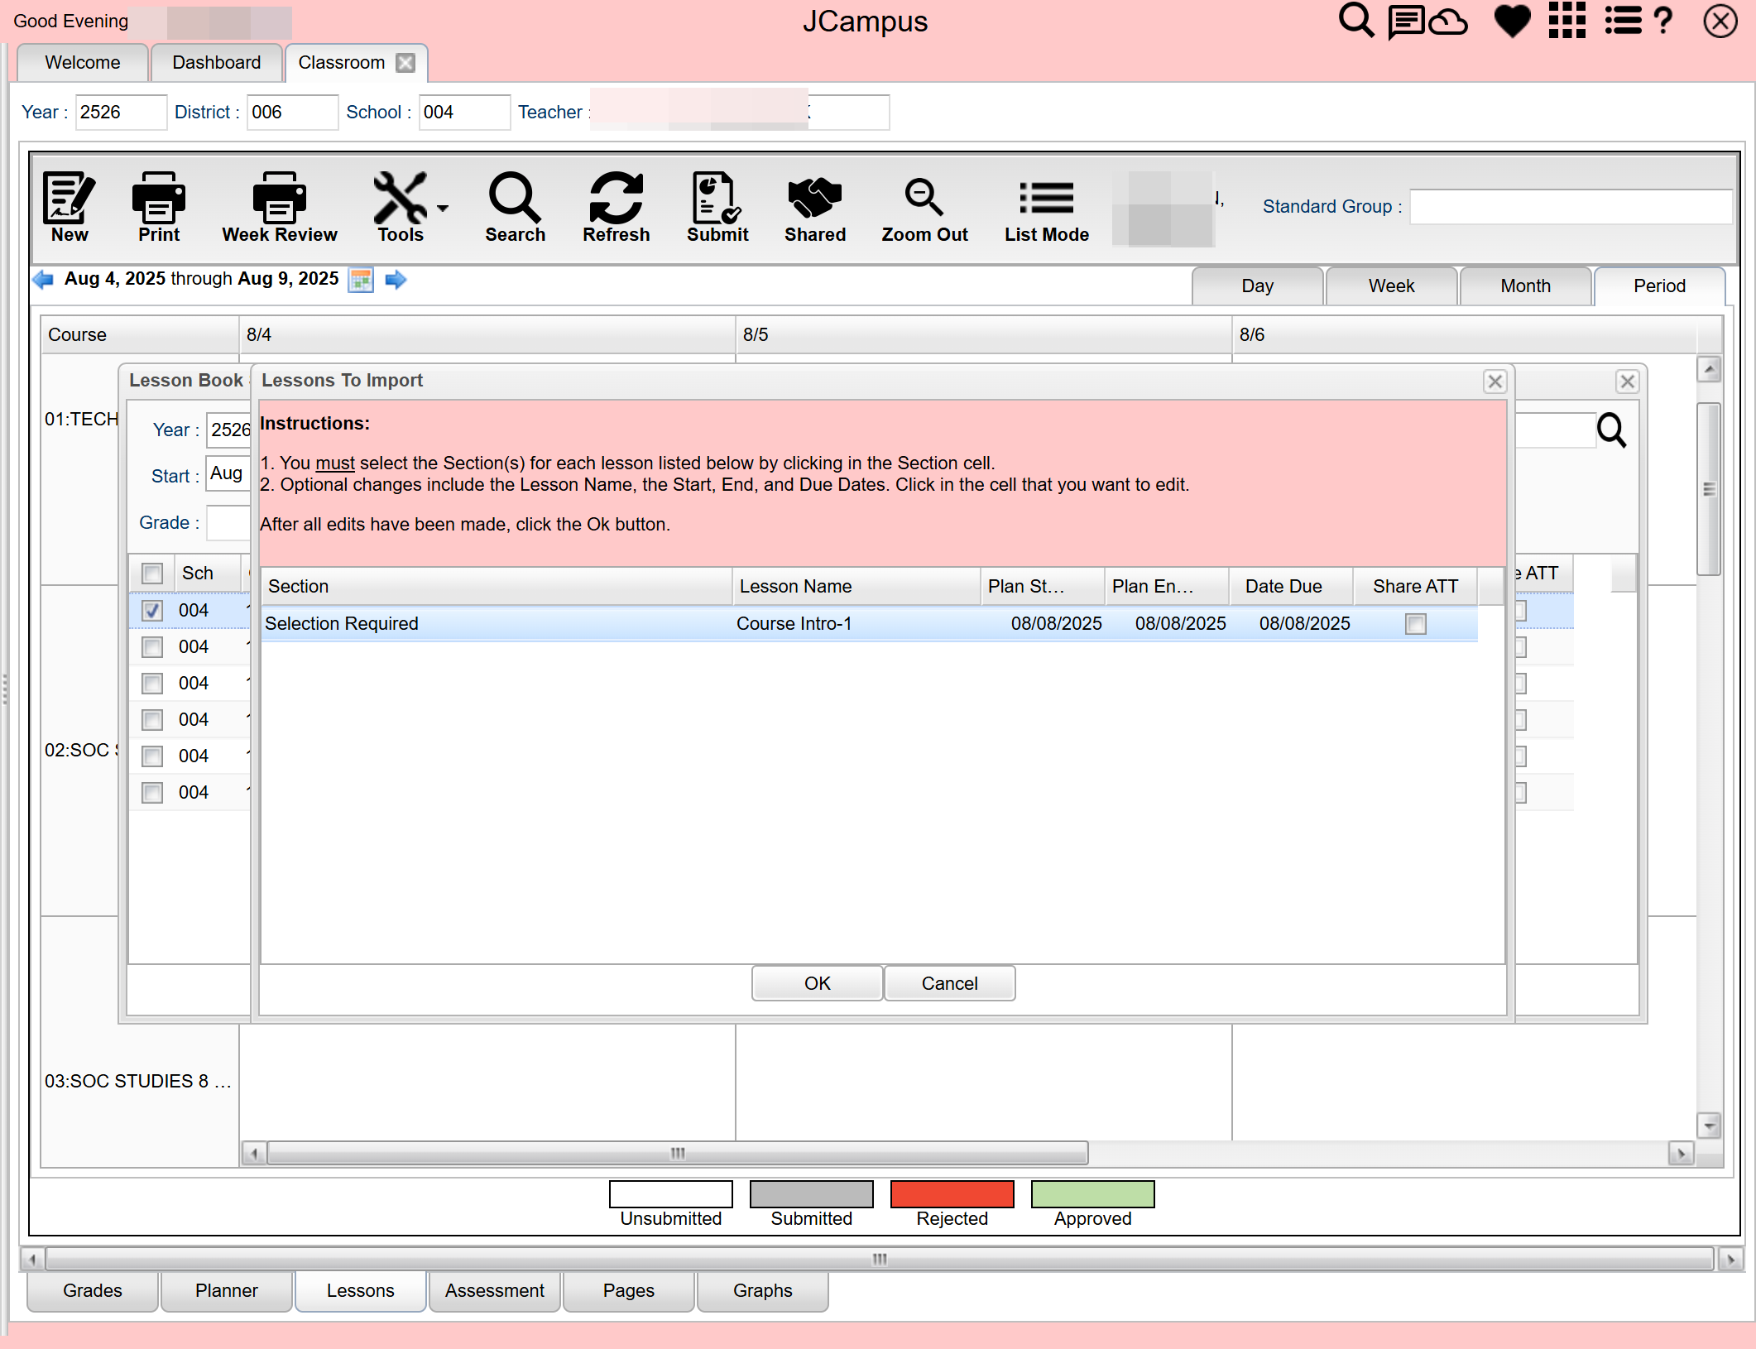
Task: Click the Lesson Book magnifier search icon
Action: coord(1611,430)
